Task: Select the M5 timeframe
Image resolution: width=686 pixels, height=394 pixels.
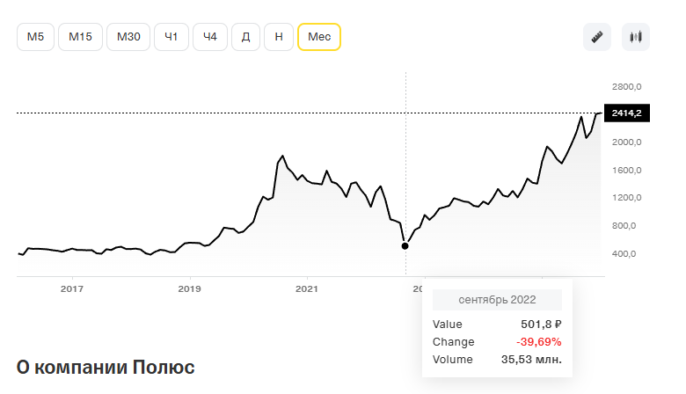Action: point(35,37)
